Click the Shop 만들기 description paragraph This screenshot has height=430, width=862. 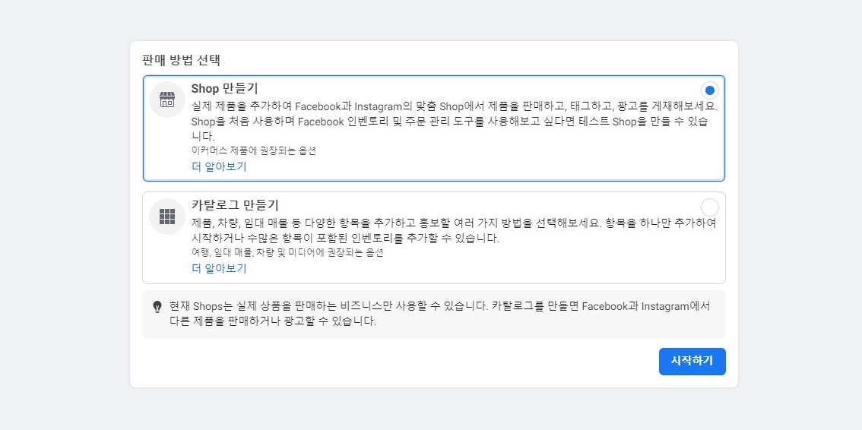pyautogui.click(x=454, y=121)
